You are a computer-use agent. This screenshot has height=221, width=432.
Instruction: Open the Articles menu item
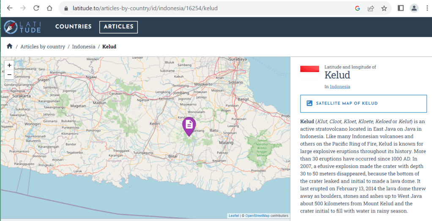pos(118,27)
